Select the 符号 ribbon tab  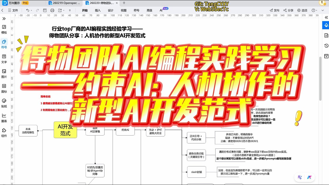(x=136, y=10)
